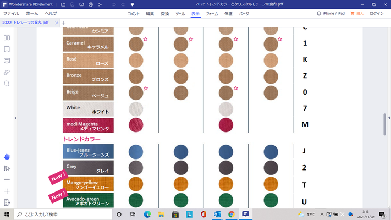Click the taskbar search box ここに入力して検索

63,215
